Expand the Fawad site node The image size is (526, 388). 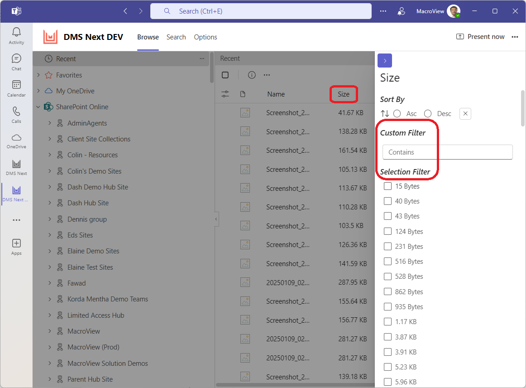50,283
